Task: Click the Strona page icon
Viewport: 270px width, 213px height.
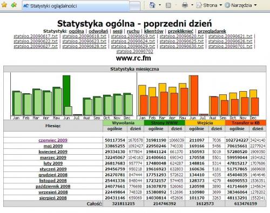Action: click(x=199, y=5)
